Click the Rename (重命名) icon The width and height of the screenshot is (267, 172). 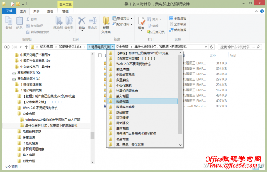(x=92, y=23)
